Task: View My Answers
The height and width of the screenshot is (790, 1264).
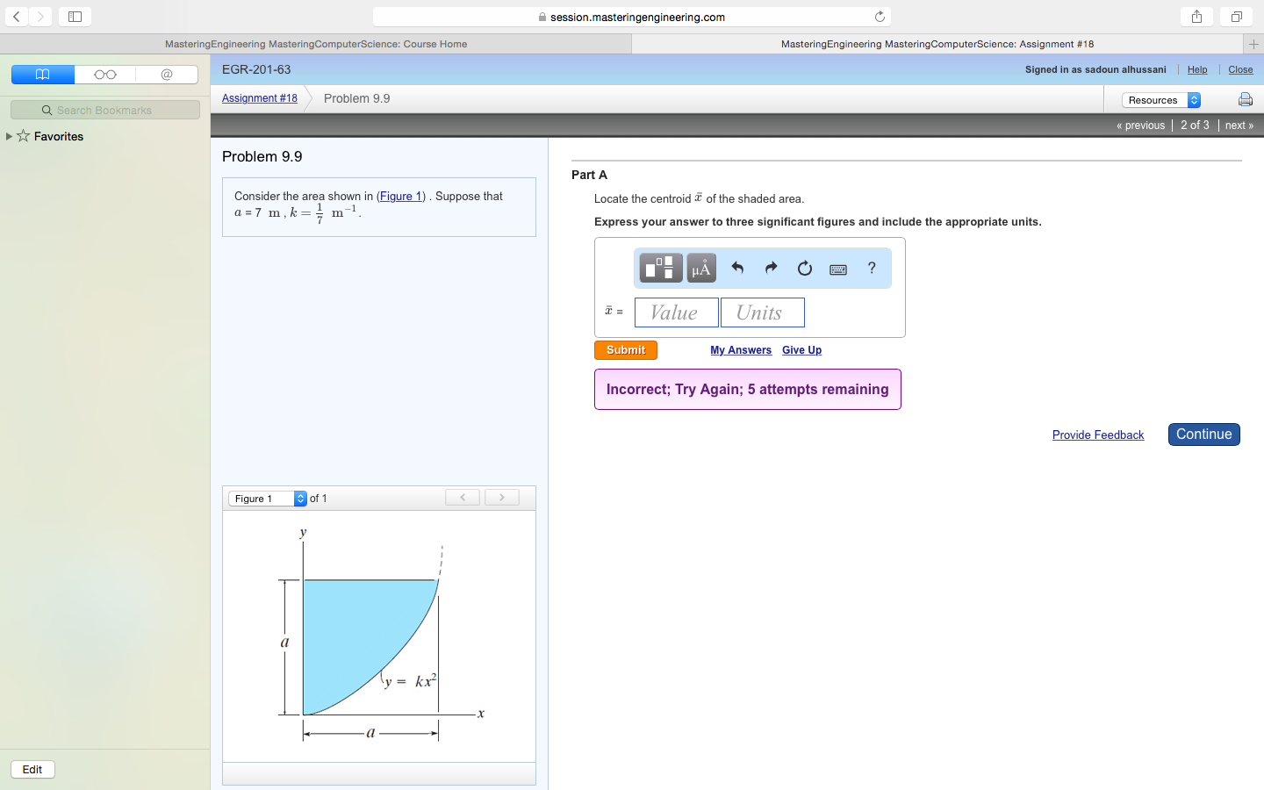Action: 741,350
